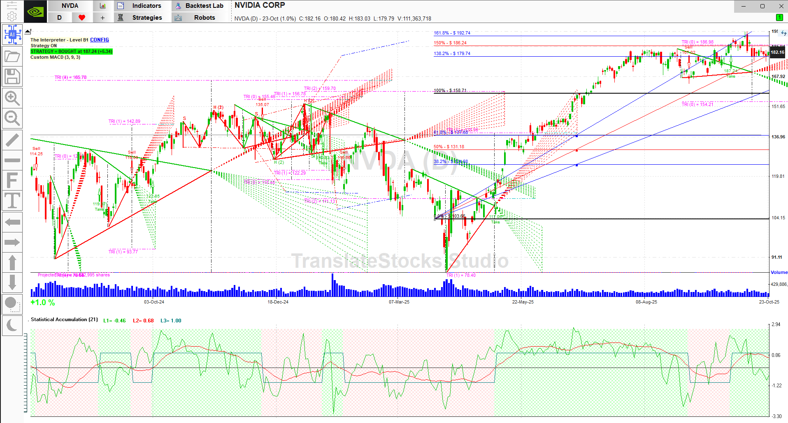Select the Fibonacci 'F' tool
788x423 pixels.
(12, 180)
